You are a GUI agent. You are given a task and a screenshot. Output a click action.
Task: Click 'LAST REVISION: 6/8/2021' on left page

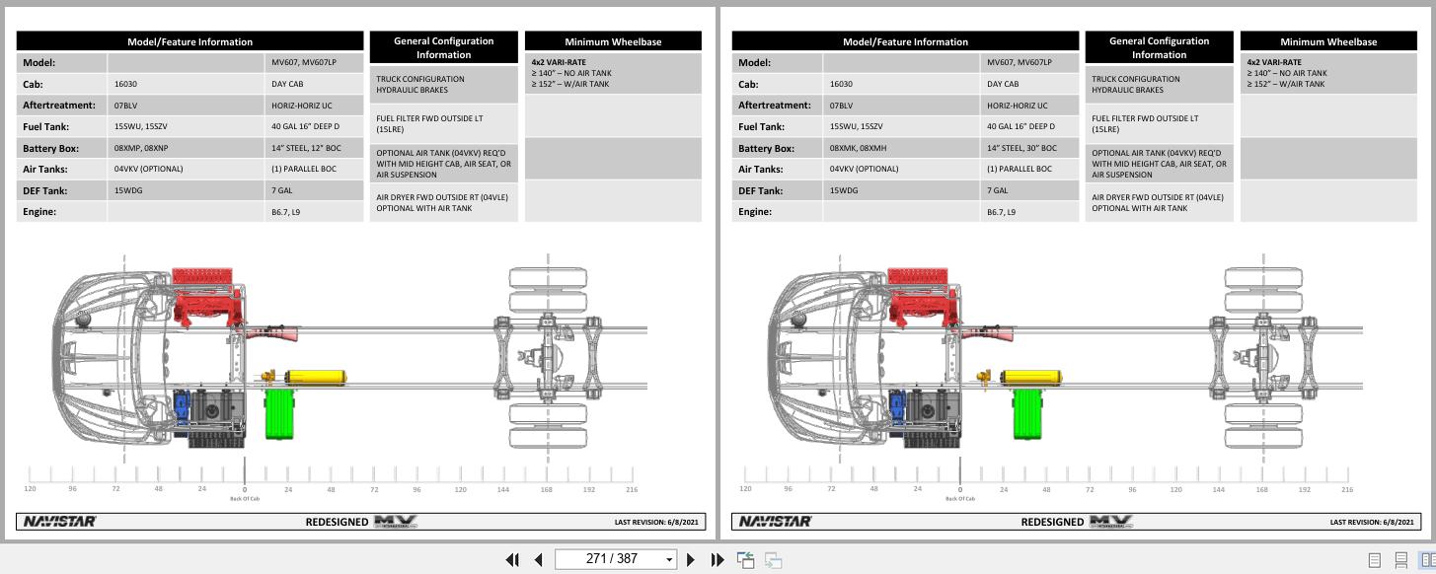coord(655,523)
